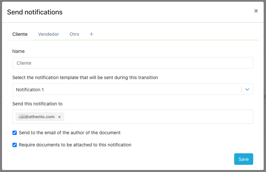The height and width of the screenshot is (172, 266).
Task: Focus the Name input field
Action: click(133, 63)
